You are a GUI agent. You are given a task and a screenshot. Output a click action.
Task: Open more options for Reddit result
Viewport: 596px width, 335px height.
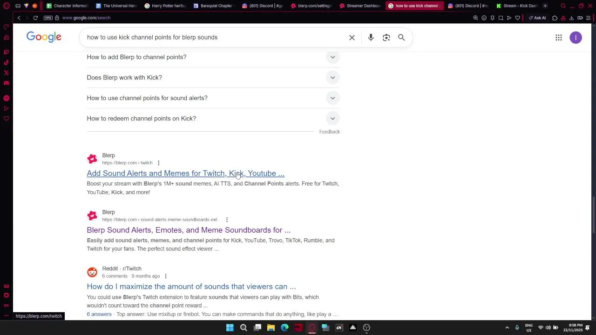pos(165,276)
